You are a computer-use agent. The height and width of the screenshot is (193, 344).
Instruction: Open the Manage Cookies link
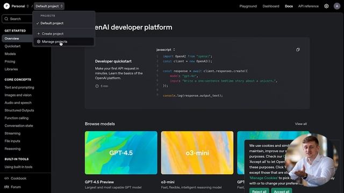[x=263, y=178]
